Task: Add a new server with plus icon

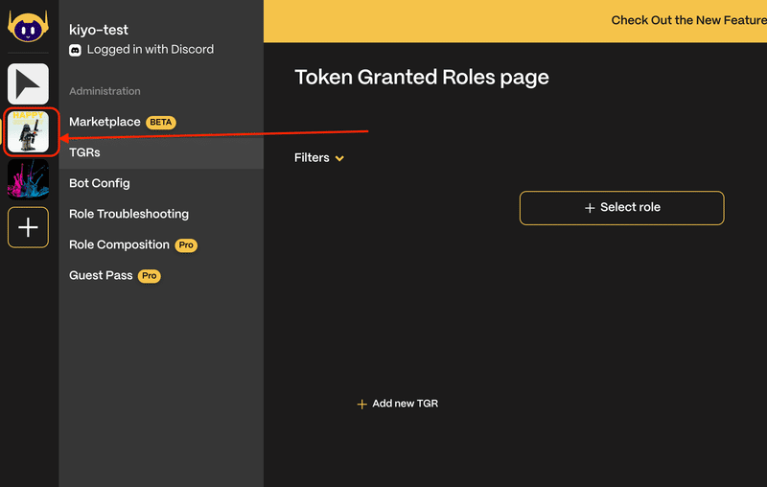Action: pos(28,227)
